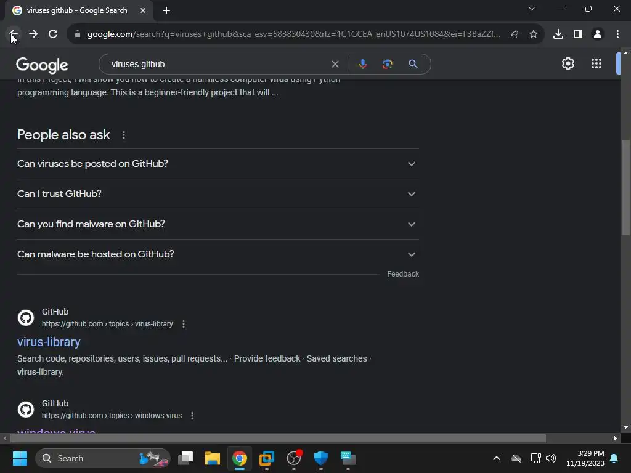
Task: View site info via padlock icon
Action: (78, 34)
